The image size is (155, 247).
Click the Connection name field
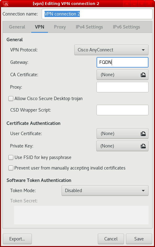click(x=97, y=14)
